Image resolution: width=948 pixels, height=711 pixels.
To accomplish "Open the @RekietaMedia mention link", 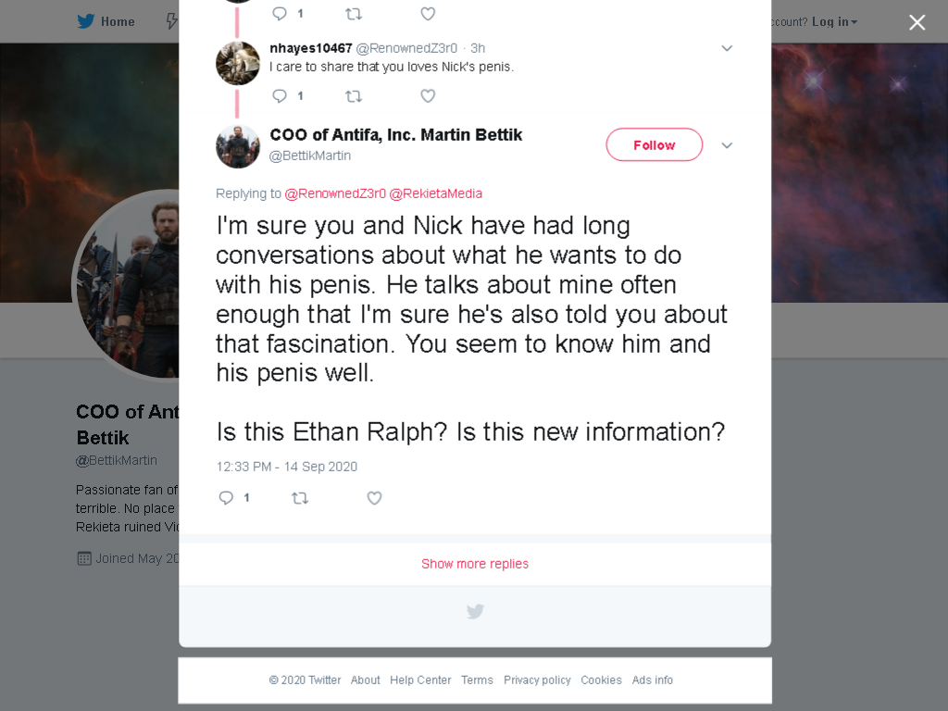I will 436,193.
